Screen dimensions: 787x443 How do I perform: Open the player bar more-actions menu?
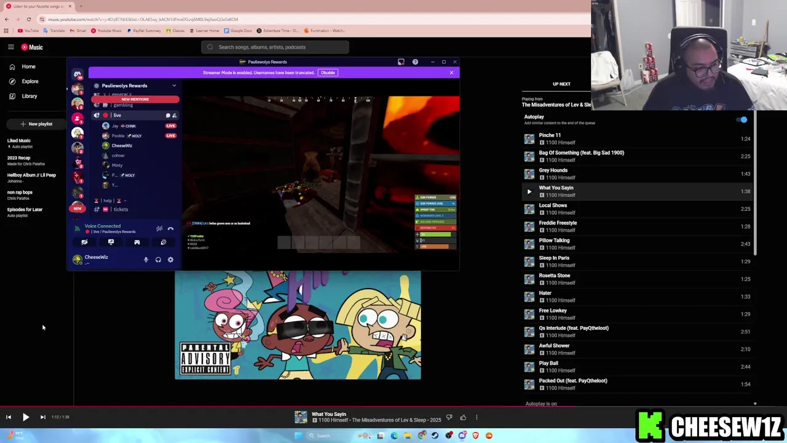click(477, 418)
